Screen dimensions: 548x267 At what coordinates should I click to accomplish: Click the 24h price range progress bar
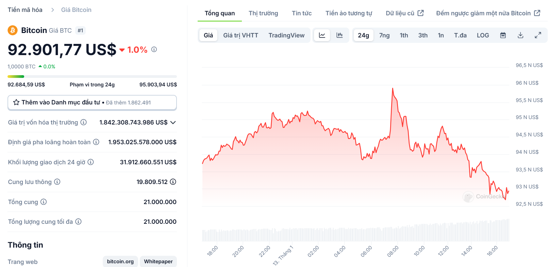[92, 77]
